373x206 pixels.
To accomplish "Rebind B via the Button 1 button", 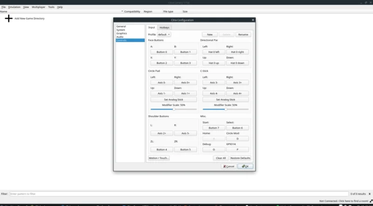I will 185,52.
